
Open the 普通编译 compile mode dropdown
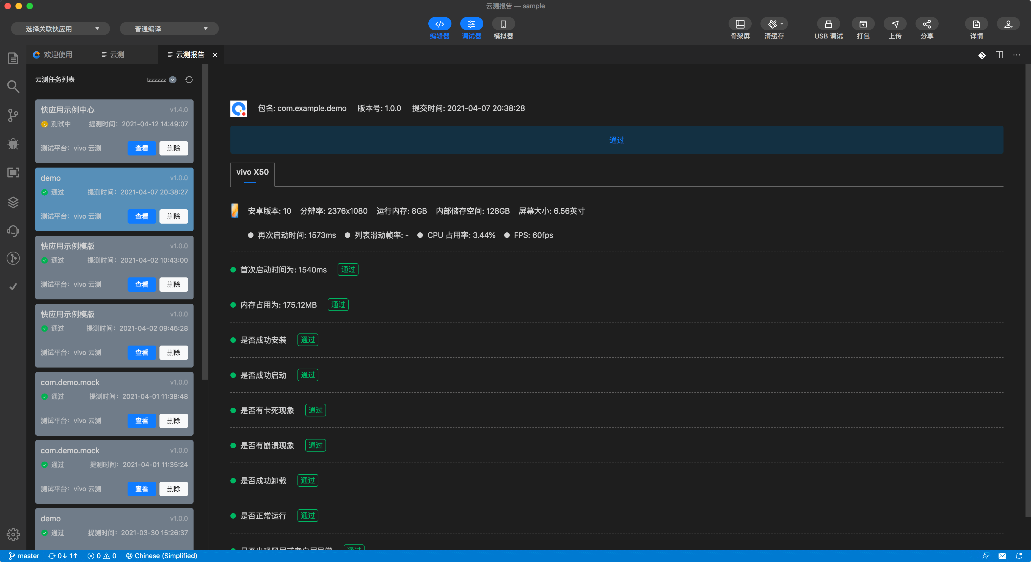pyautogui.click(x=169, y=29)
